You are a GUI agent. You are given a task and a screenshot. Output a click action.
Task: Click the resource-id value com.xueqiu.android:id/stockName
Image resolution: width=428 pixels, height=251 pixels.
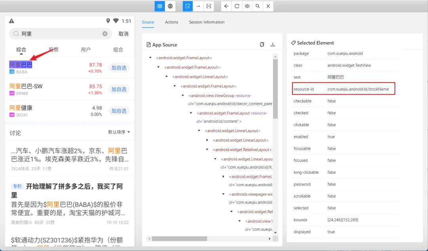pos(358,89)
